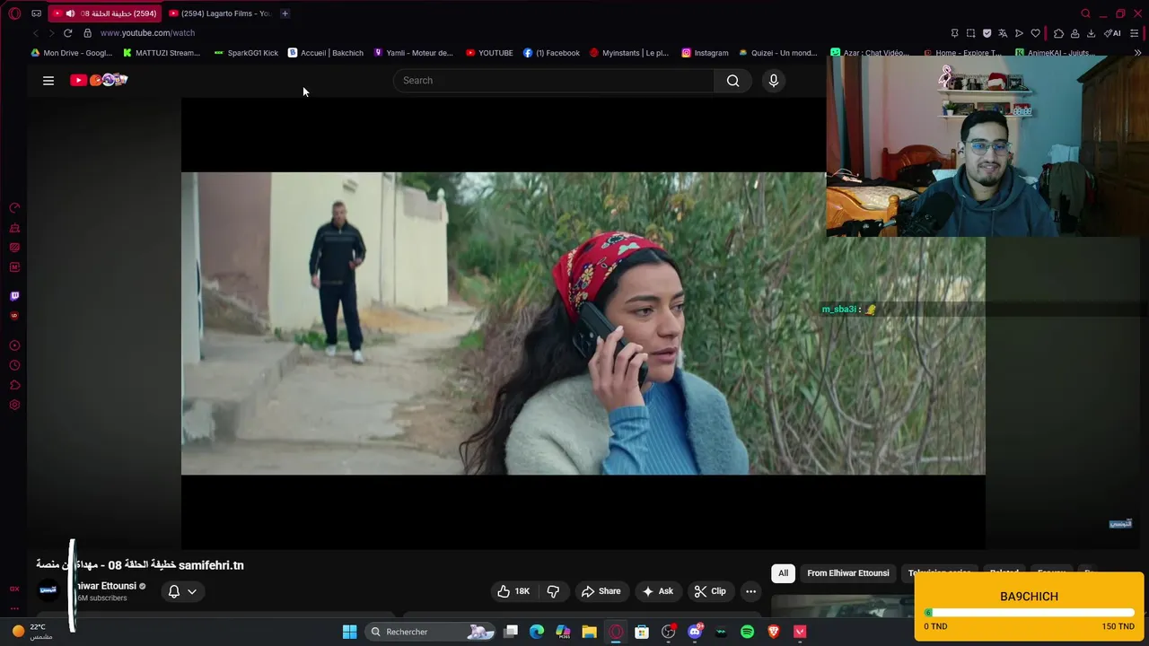Translate page using translate icon
This screenshot has height=646, width=1149.
1003,33
